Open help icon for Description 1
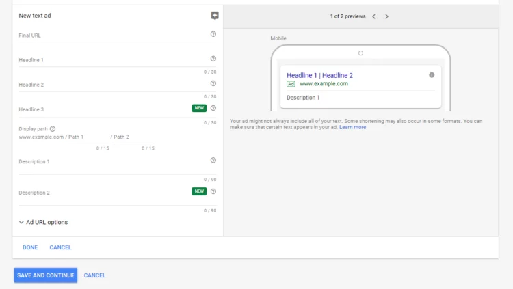513x289 pixels. click(213, 160)
